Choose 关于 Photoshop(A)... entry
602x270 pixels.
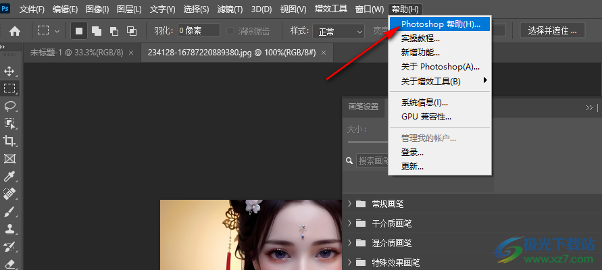click(440, 67)
